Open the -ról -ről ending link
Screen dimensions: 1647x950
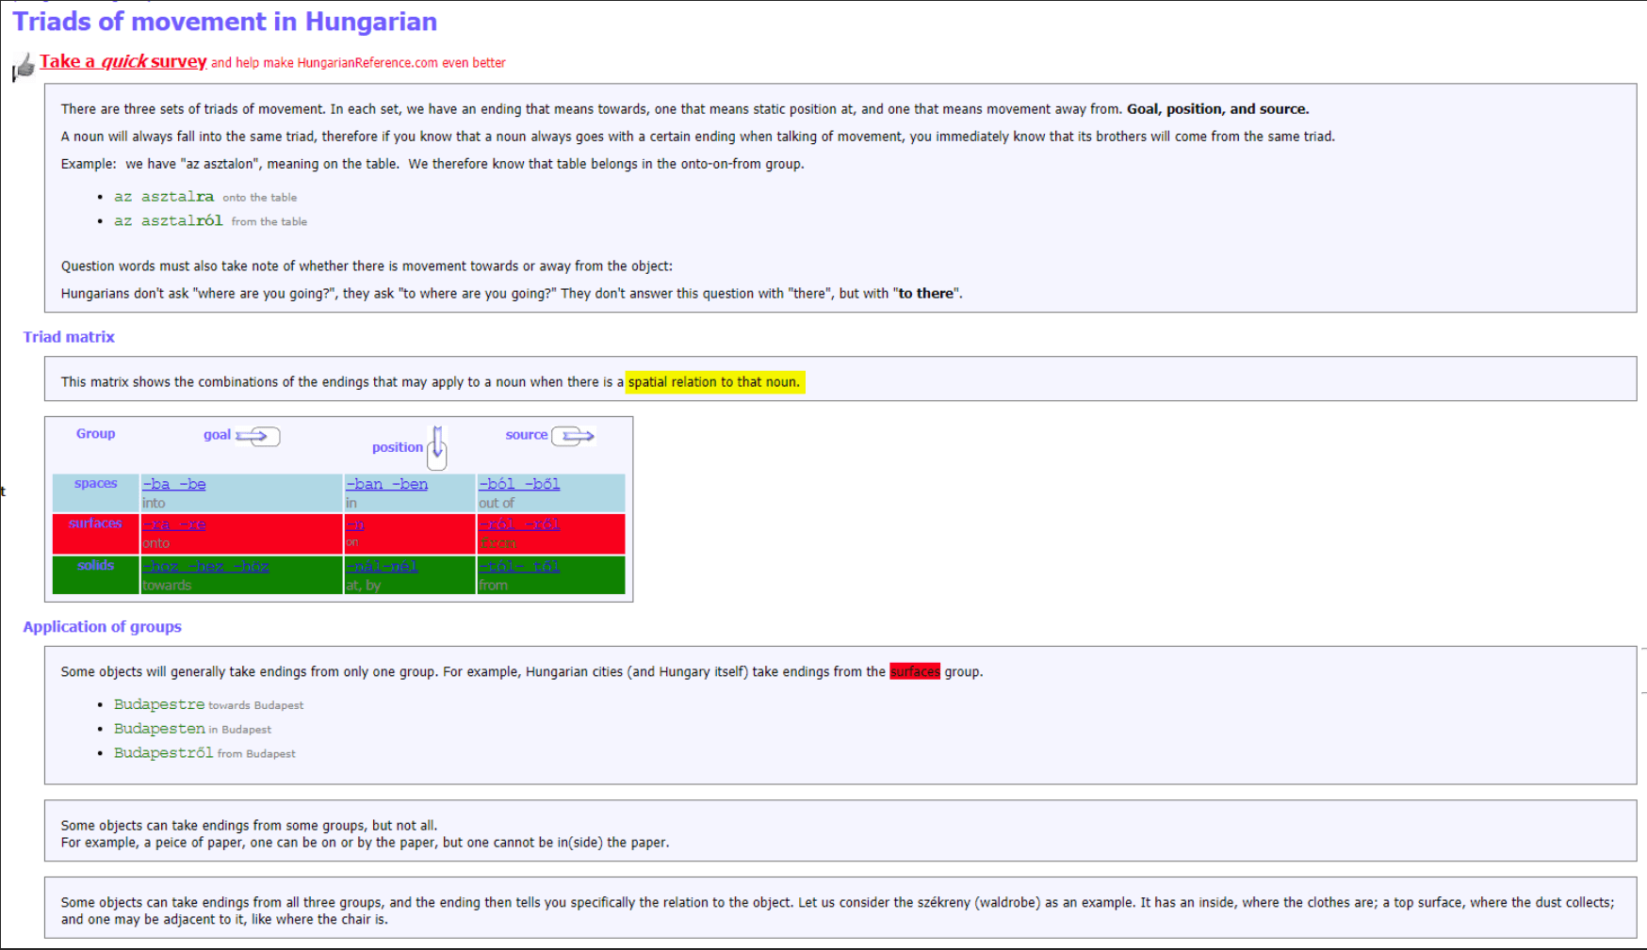pyautogui.click(x=519, y=524)
